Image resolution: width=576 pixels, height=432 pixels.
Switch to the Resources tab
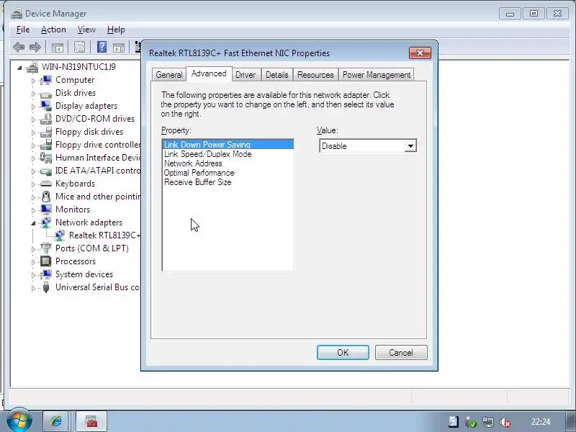(x=315, y=75)
